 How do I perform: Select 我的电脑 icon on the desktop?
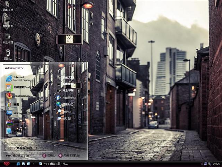(8, 22)
